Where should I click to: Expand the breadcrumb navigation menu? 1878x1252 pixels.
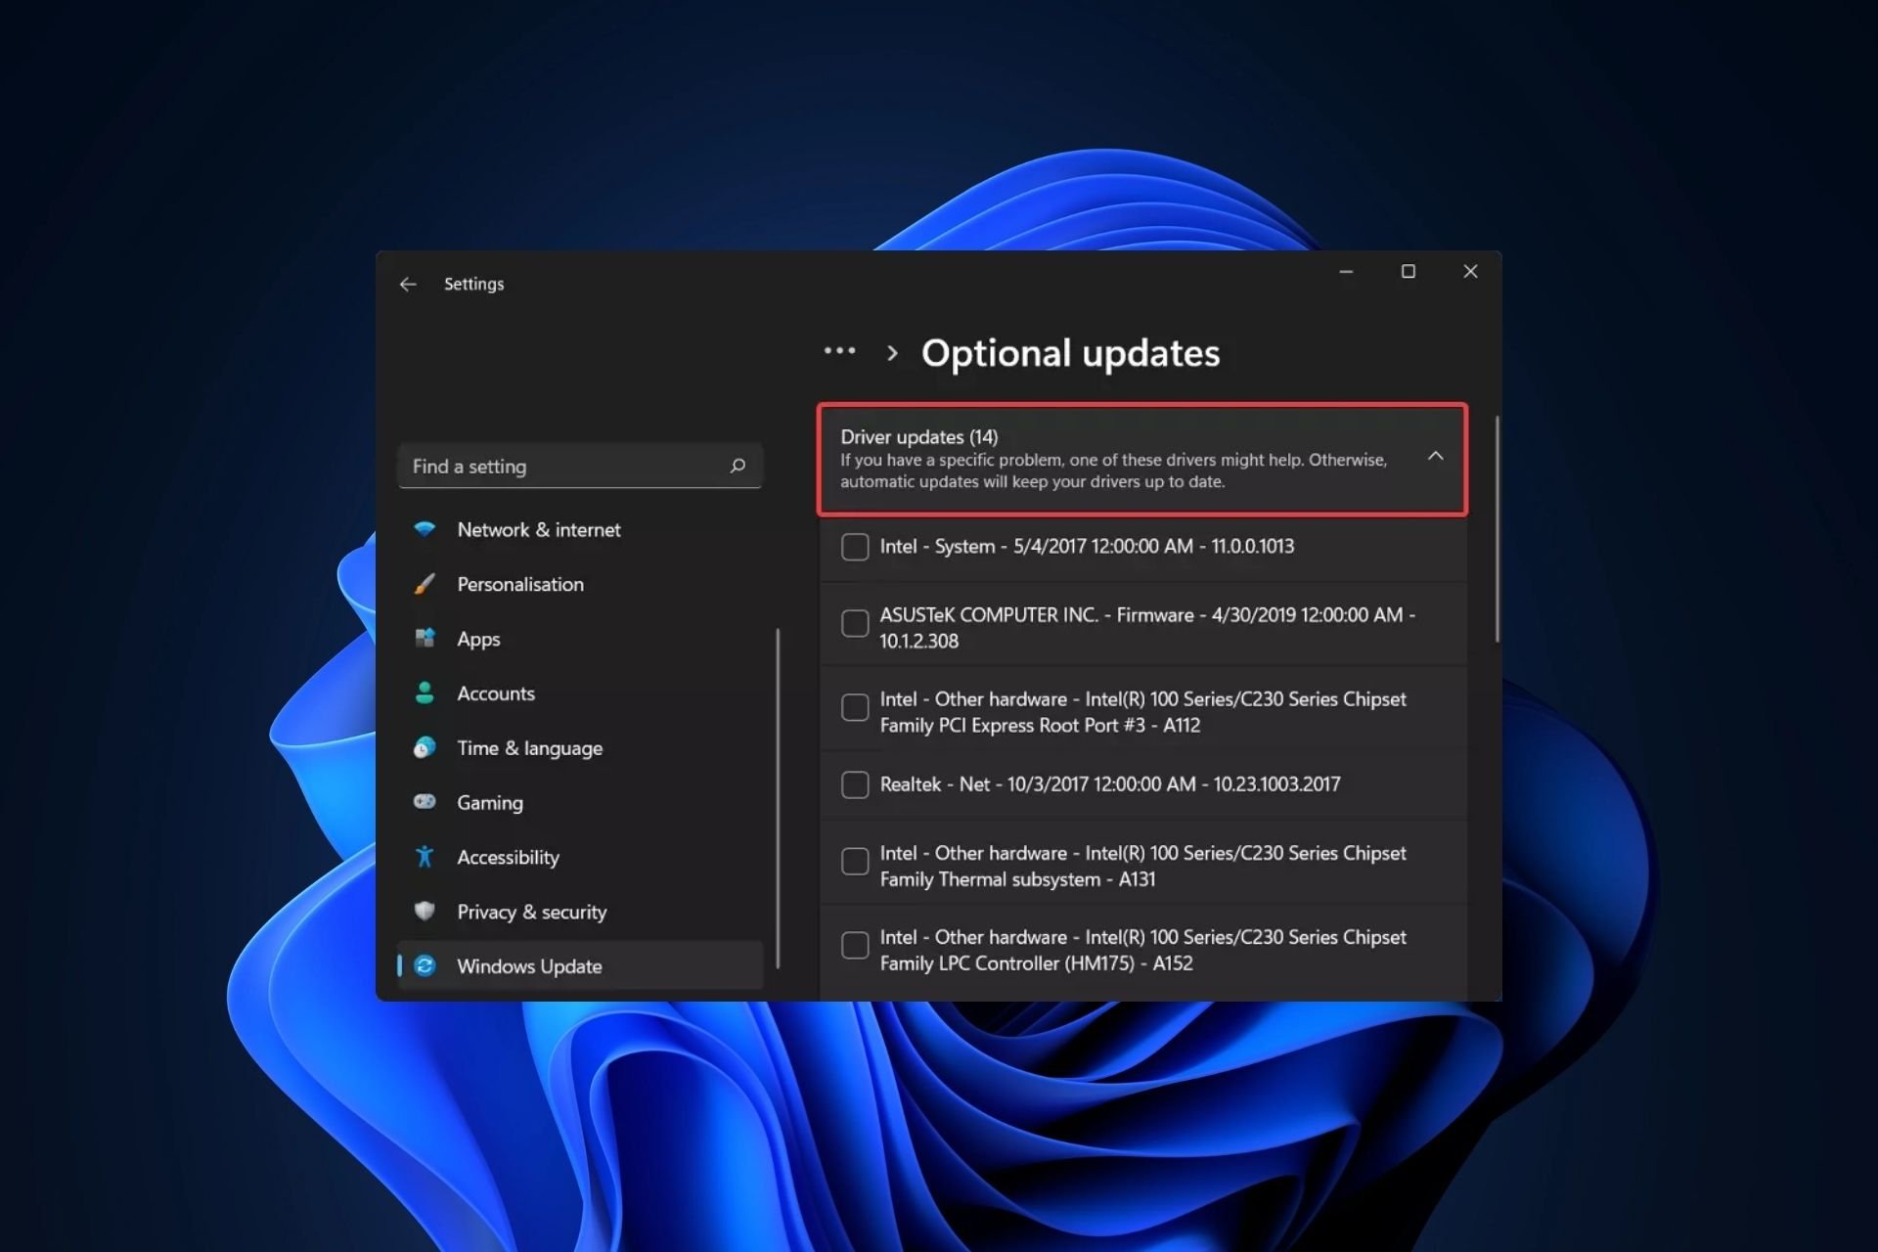pos(841,352)
